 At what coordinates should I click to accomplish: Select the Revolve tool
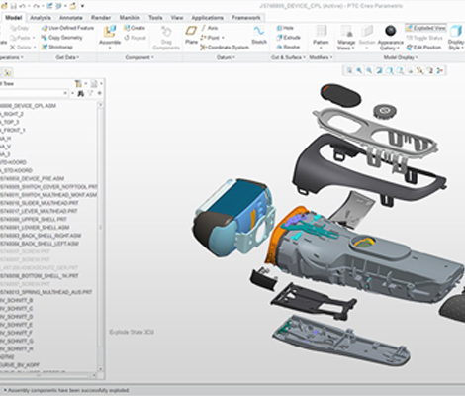pyautogui.click(x=288, y=48)
